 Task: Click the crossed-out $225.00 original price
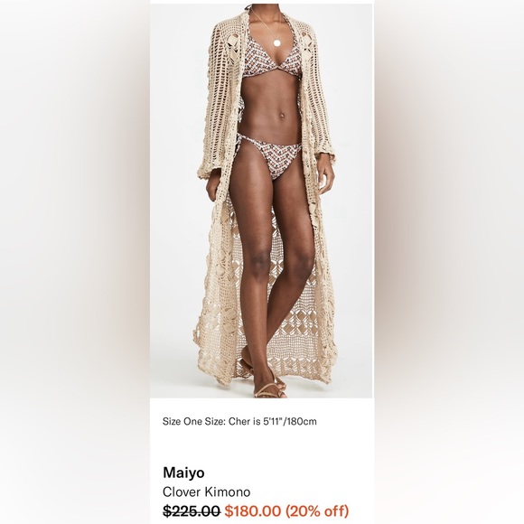[x=192, y=511]
